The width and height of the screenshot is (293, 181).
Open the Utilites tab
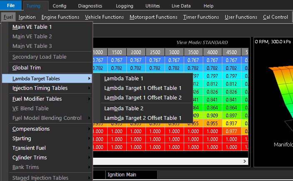coord(153,6)
